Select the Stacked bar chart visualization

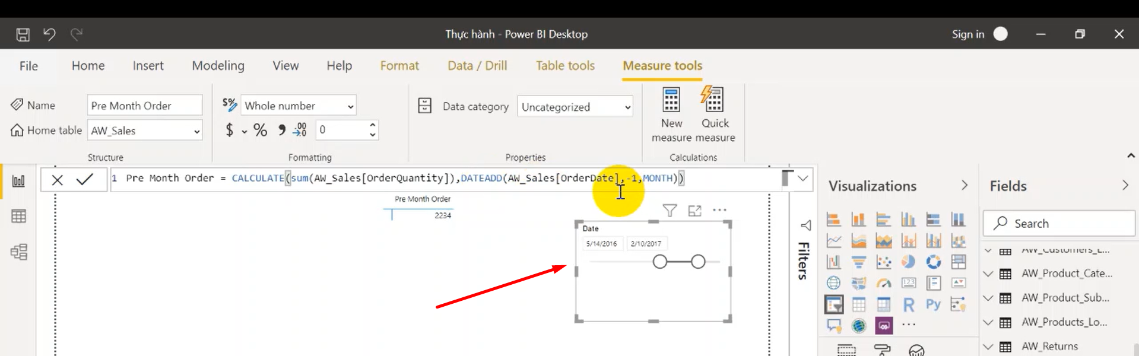834,220
